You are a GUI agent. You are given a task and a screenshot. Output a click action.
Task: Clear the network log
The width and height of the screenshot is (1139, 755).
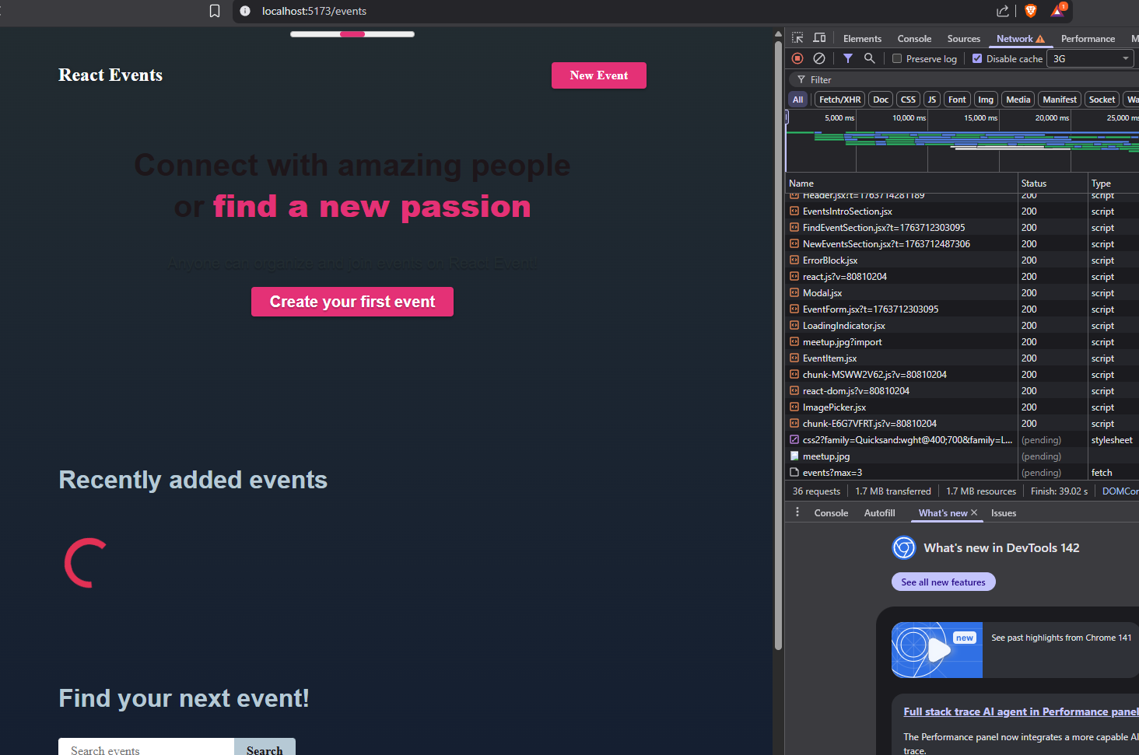tap(819, 58)
